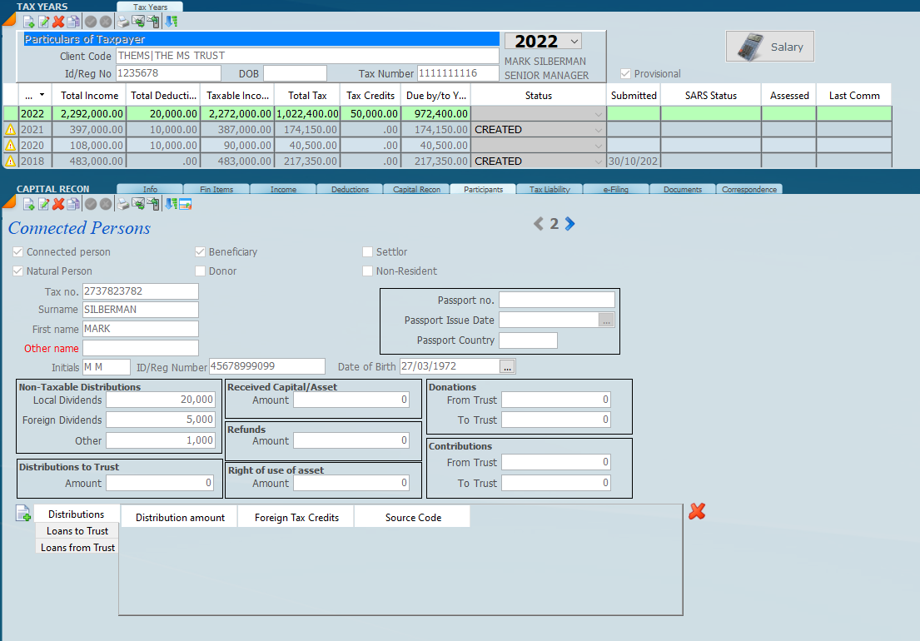
Task: Toggle the Settlor checkbox
Action: 368,251
